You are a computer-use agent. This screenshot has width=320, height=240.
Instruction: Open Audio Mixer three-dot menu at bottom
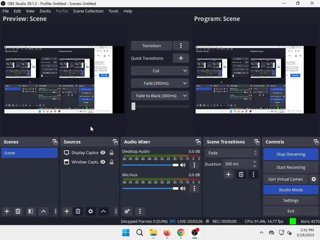pos(140,211)
